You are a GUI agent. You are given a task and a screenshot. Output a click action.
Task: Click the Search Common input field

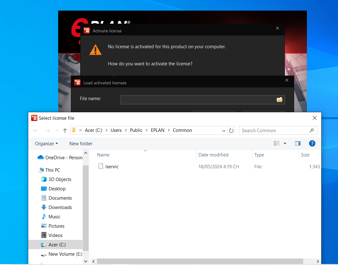tap(274, 131)
